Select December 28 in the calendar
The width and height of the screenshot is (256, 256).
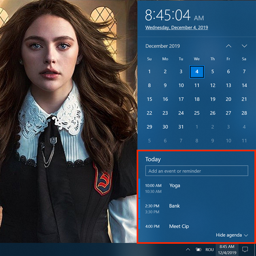244,113
